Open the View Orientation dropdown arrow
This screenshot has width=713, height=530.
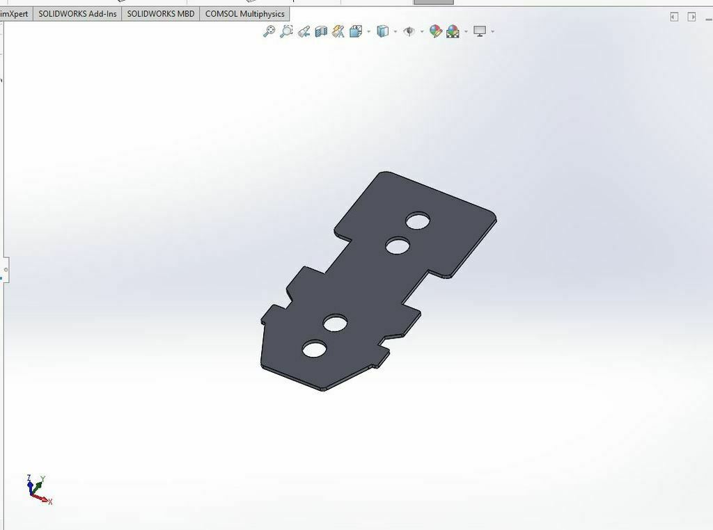367,31
